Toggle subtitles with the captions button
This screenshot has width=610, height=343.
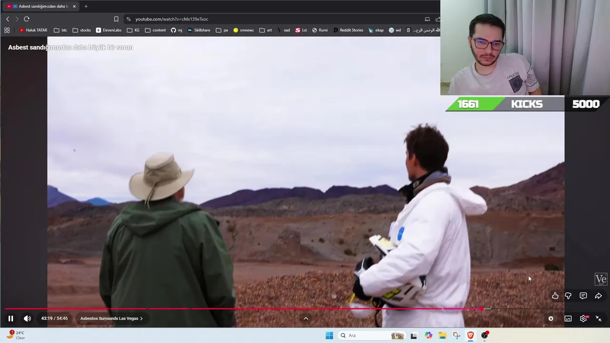click(568, 319)
